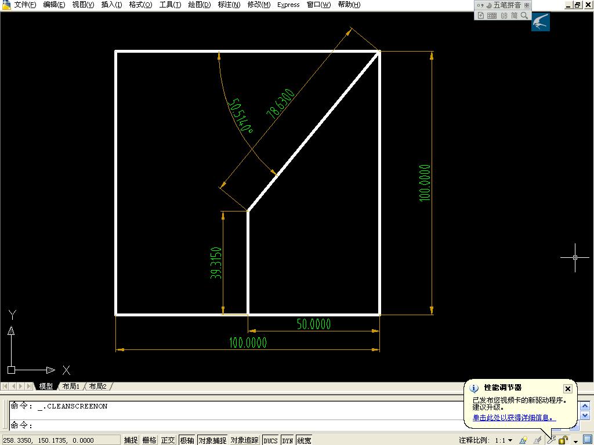Click the AutoCAD document icon beside 文件
Screen dimensions: 594x445
6,5
